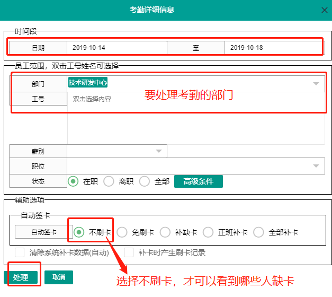Screen dimensions: 332x297
Task: Select the 不刷卡 radio option
Action: [x=79, y=232]
